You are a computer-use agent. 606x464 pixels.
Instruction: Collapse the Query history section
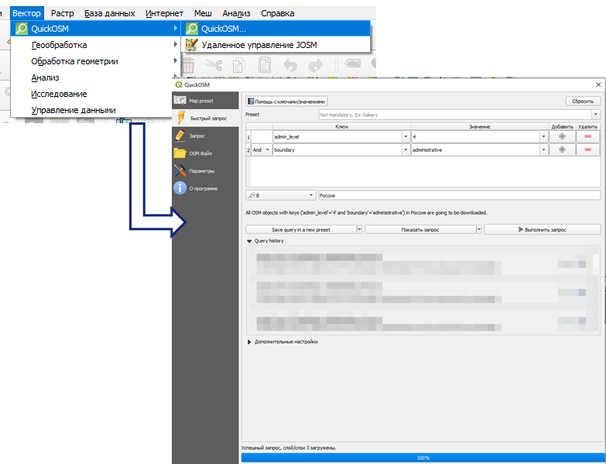coord(249,241)
